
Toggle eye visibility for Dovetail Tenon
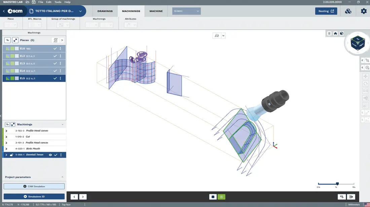click(50, 155)
